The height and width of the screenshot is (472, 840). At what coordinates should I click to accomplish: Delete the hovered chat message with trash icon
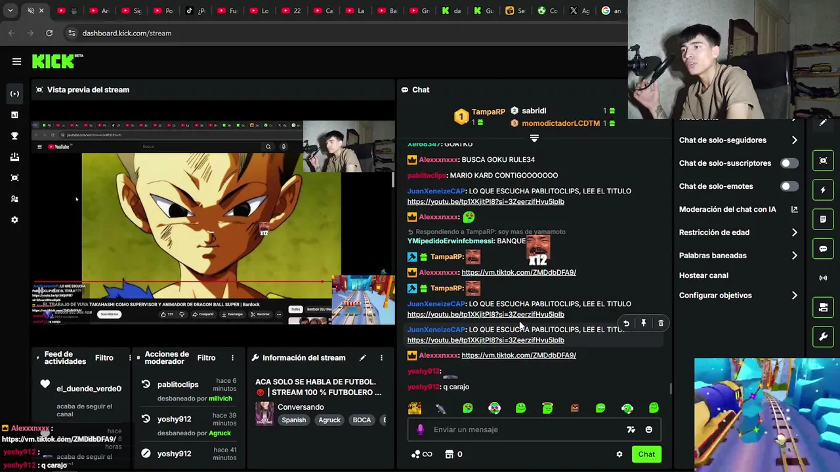[x=661, y=323]
